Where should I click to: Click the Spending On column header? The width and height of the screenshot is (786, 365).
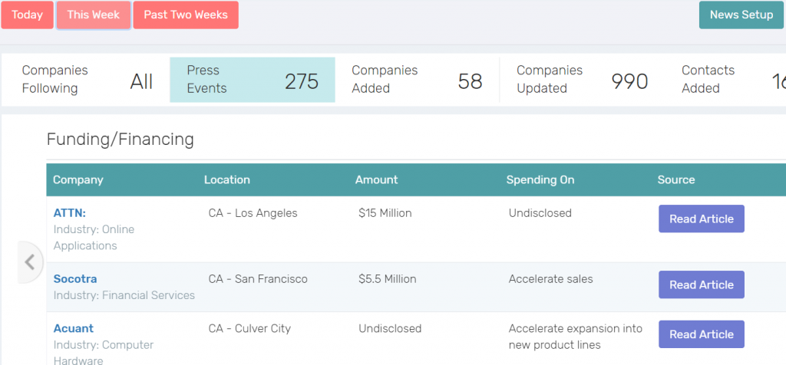coord(540,180)
